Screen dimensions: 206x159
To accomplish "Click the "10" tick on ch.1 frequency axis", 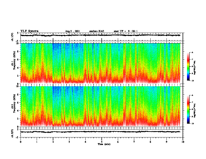I will click(17, 43).
